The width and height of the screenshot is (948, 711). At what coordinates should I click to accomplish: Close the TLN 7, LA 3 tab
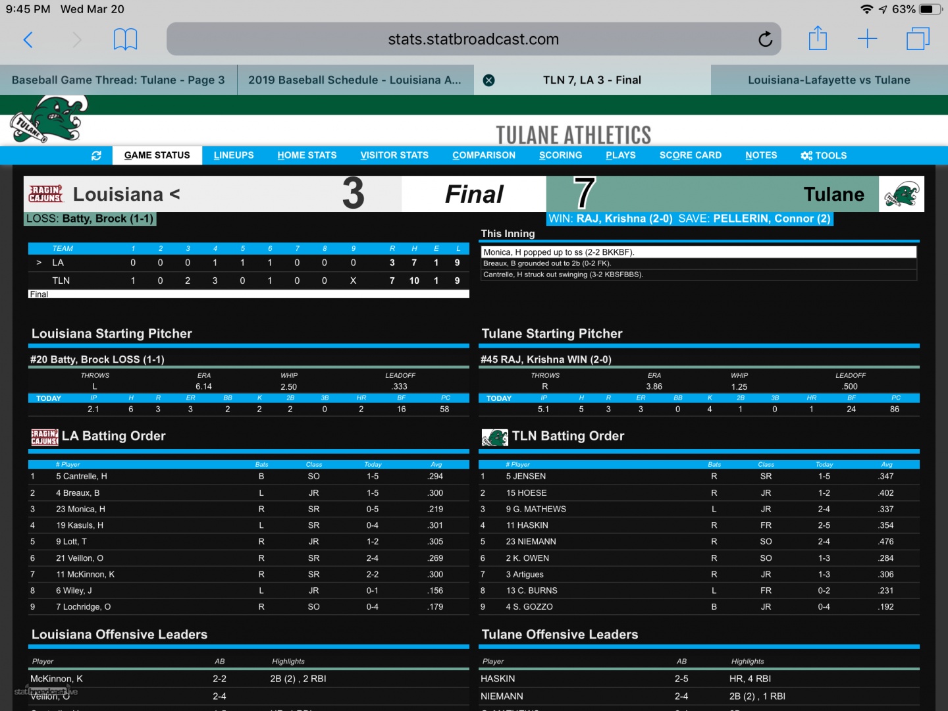(x=488, y=80)
